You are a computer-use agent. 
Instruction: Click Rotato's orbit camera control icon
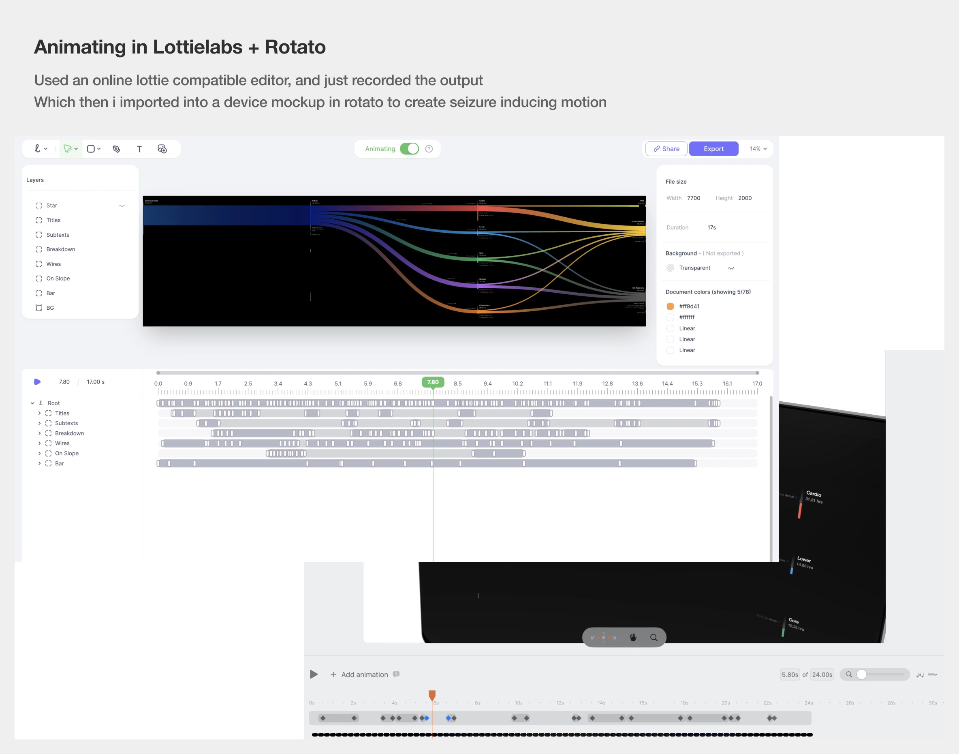[x=603, y=637]
